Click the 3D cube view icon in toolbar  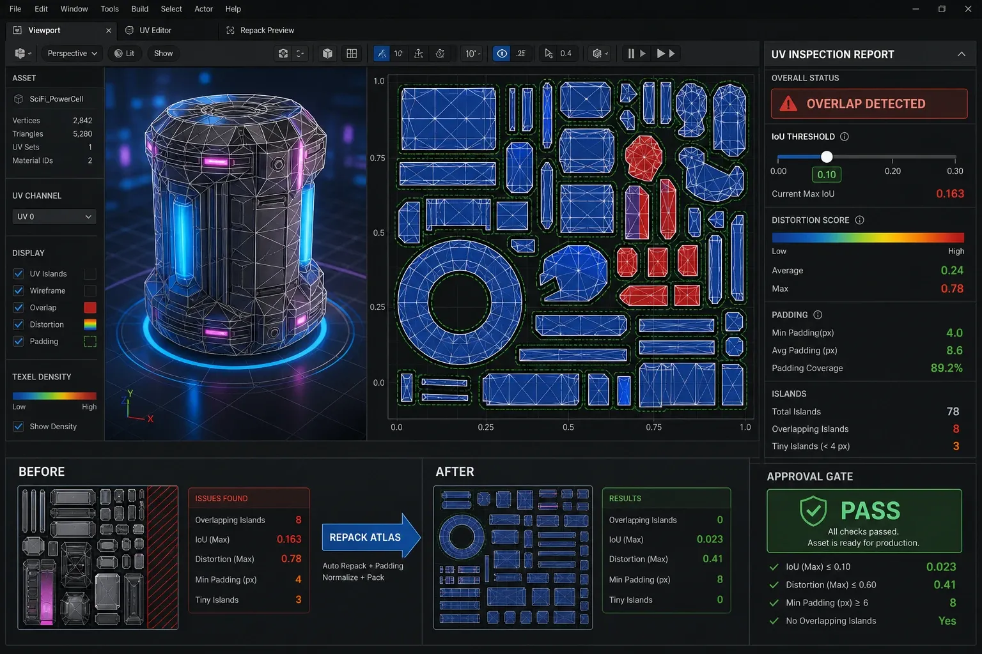[x=327, y=54]
